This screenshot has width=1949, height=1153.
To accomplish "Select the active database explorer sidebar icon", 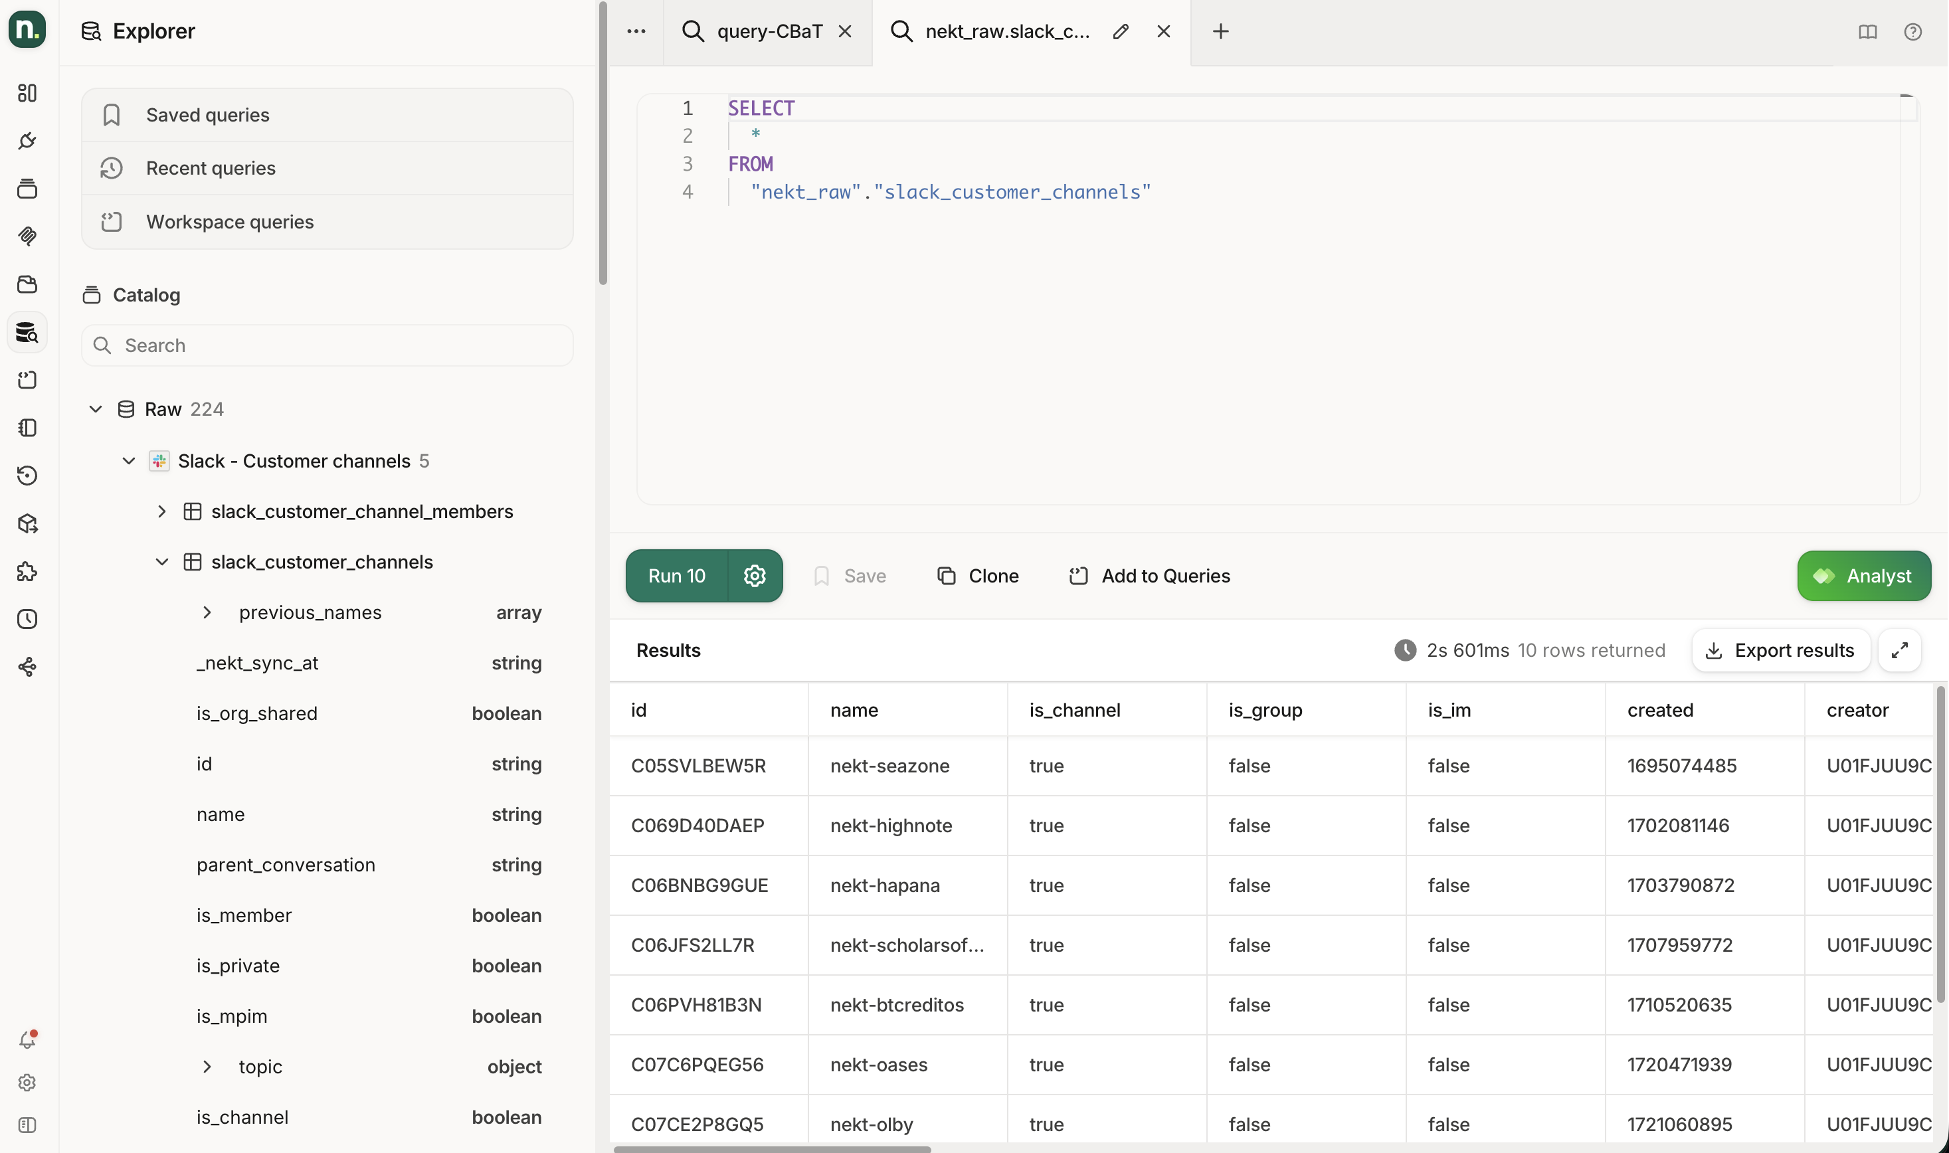I will coord(27,333).
